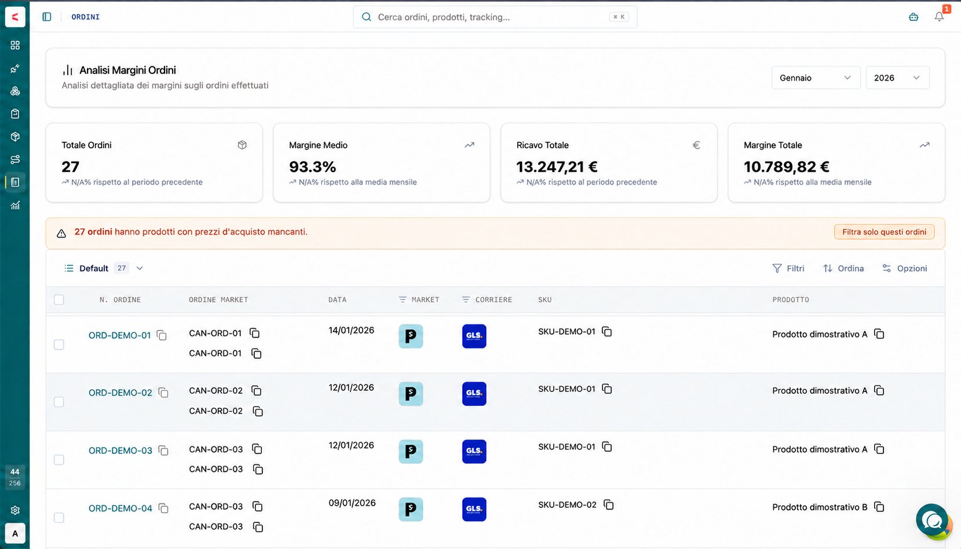The image size is (961, 549).
Task: Click the GLS courier logo in ORD-DEMO-02 row
Action: pos(474,394)
